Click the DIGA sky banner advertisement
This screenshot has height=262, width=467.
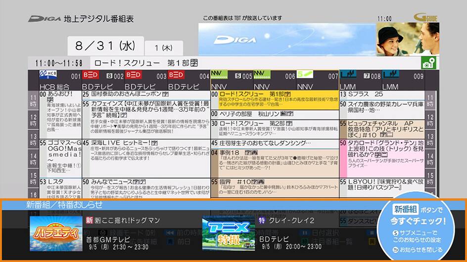pos(287,40)
